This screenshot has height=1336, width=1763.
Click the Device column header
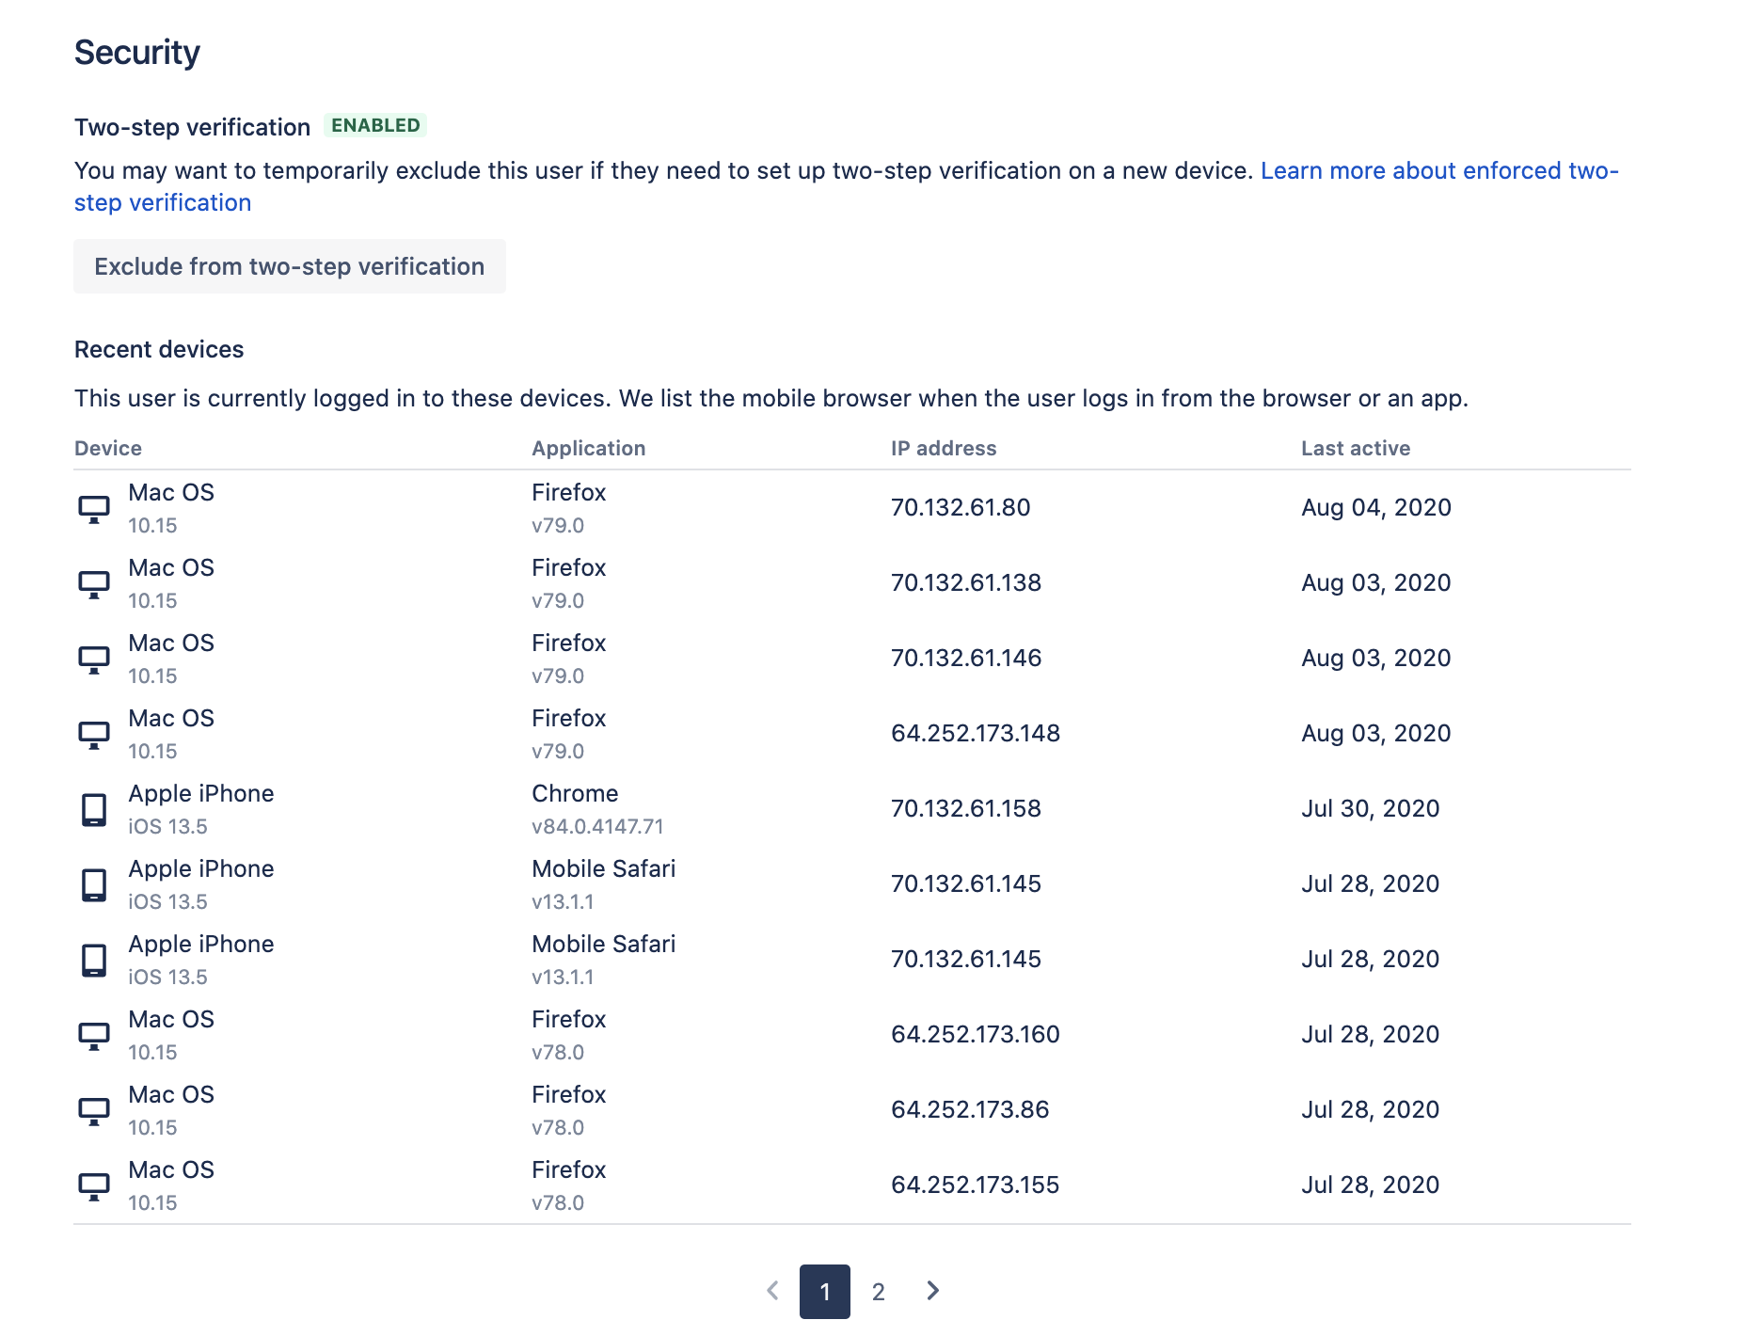click(108, 448)
